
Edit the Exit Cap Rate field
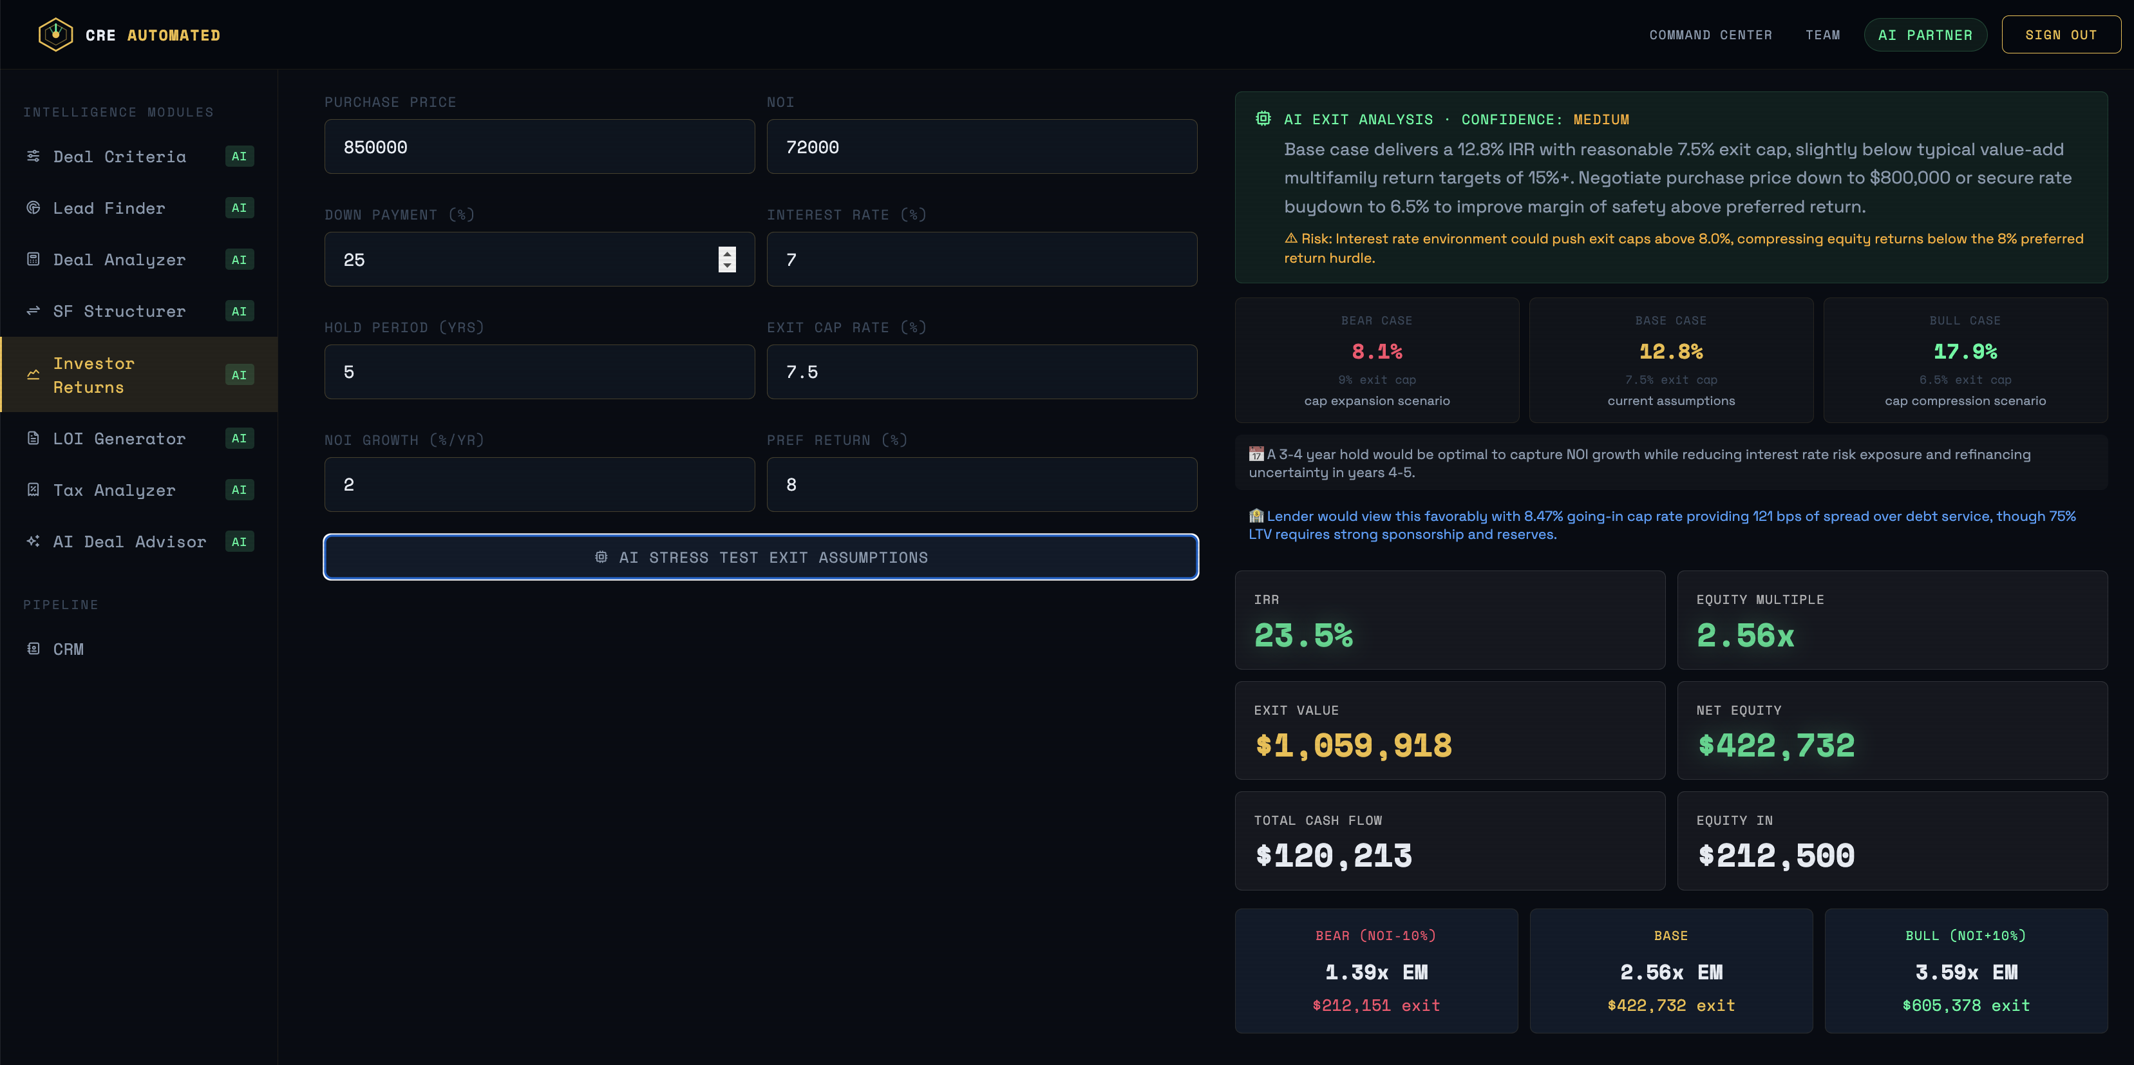coord(981,372)
